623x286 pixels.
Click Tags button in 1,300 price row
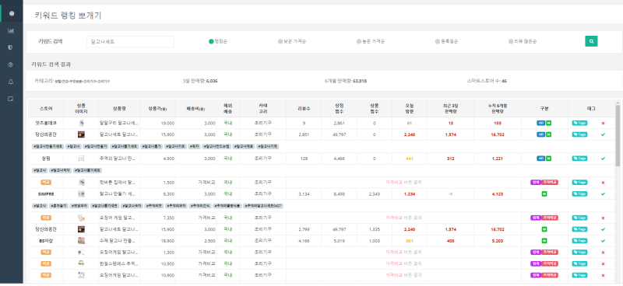[x=579, y=253]
